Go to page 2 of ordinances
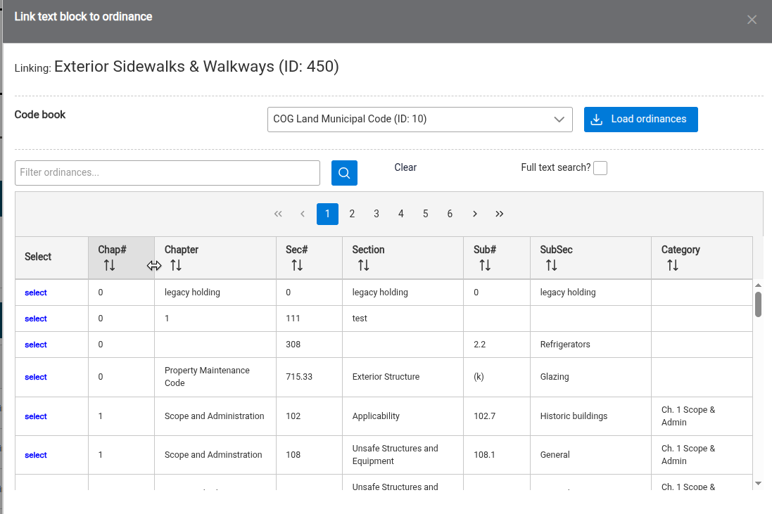The height and width of the screenshot is (514, 772). 352,214
